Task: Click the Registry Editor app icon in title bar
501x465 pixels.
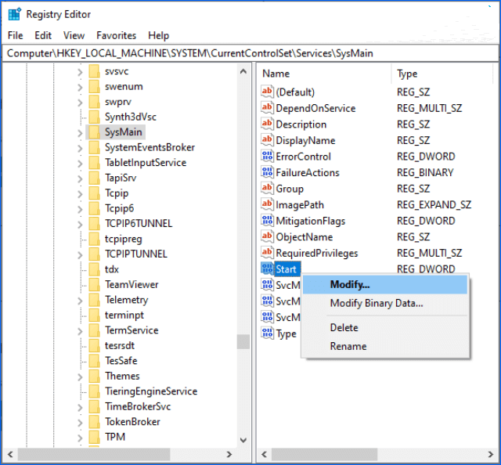Action: pyautogui.click(x=15, y=14)
